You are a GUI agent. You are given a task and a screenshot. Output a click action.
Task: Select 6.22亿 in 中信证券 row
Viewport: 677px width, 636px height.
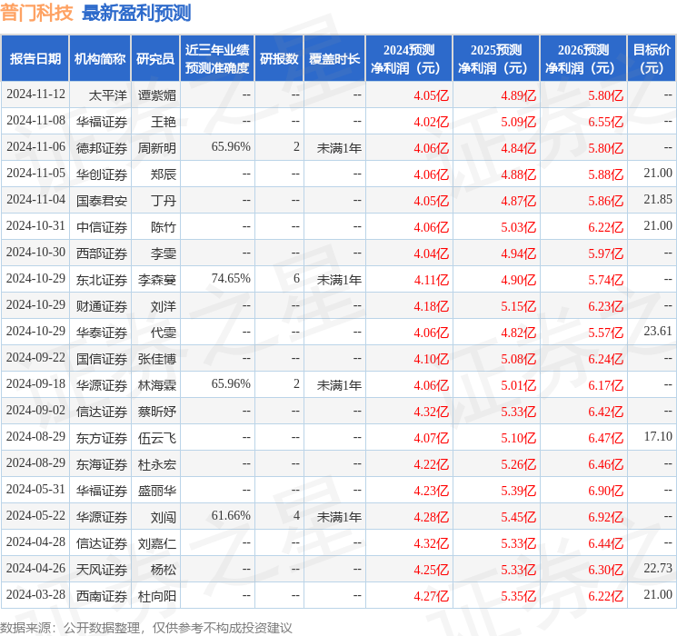(x=605, y=227)
